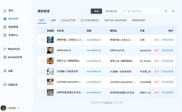
Task: Click the 梦镜中国 cover thumbnail
Action: [50, 40]
